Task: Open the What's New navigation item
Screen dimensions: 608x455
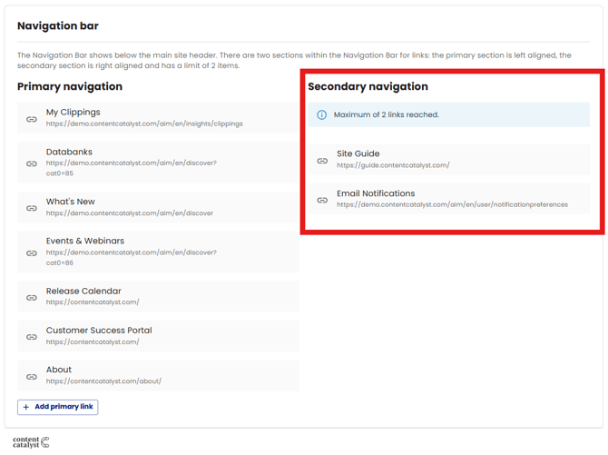Action: [x=71, y=202]
